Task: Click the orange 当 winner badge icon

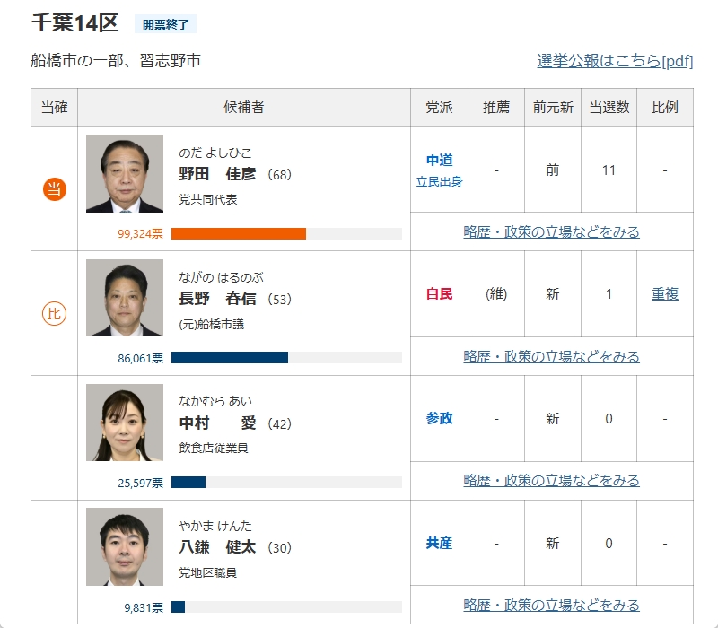Action: [x=55, y=188]
